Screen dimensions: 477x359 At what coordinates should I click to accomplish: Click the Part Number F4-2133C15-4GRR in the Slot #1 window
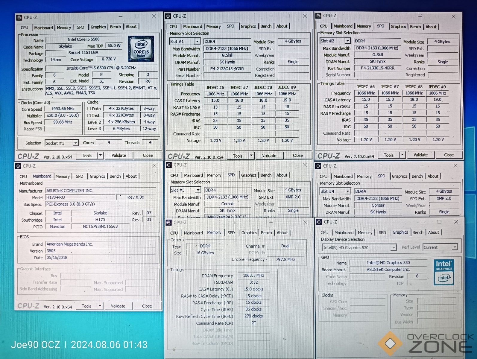(x=227, y=69)
